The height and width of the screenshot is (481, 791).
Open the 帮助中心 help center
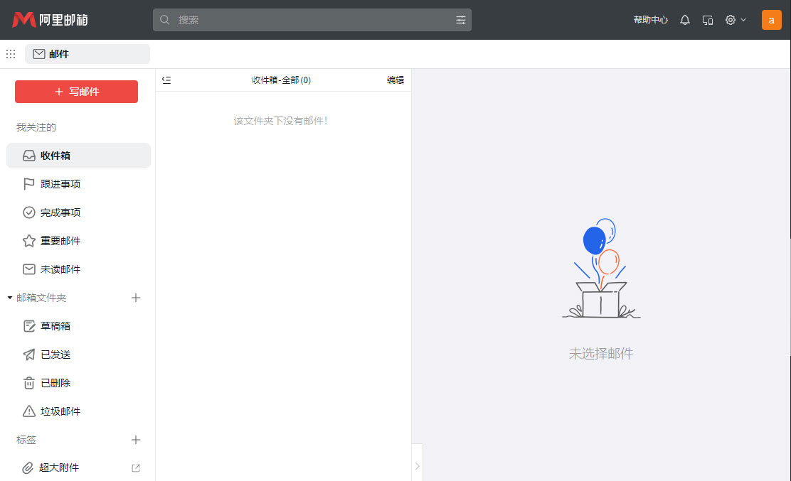649,19
